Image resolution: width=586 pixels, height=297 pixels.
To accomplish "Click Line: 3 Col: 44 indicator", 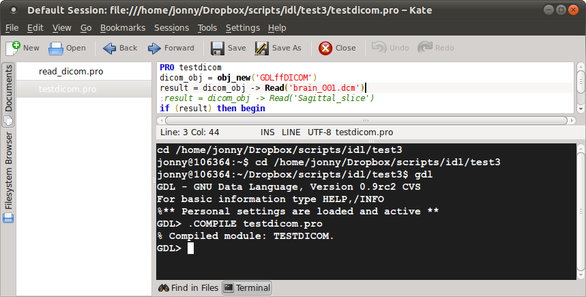I will point(190,132).
